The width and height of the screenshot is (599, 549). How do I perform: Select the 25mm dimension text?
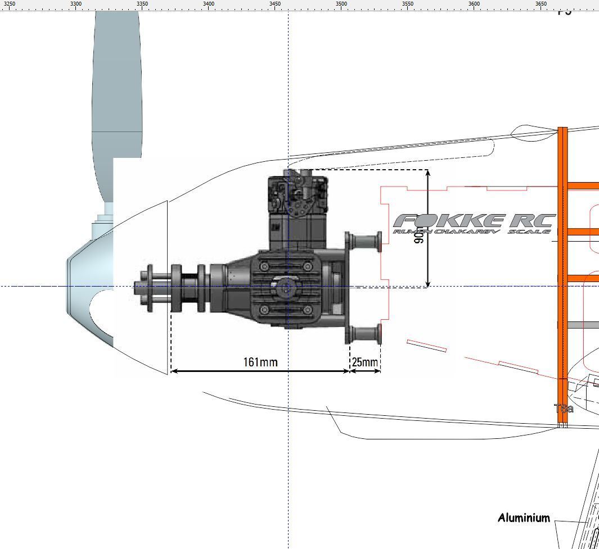coord(364,362)
